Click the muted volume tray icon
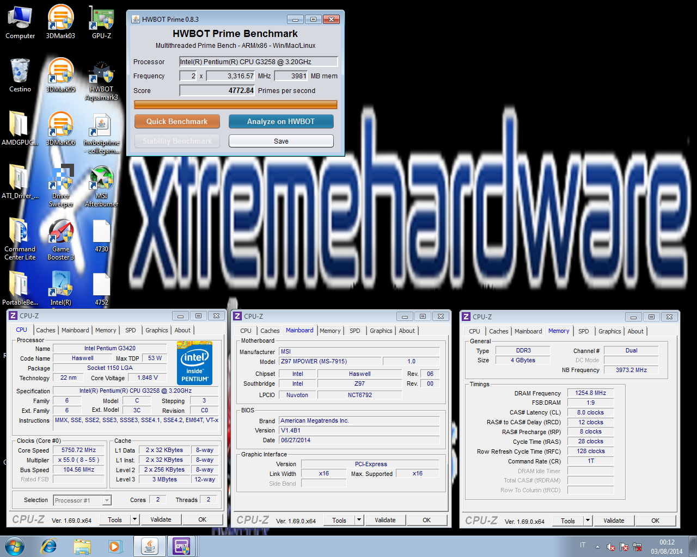The image size is (697, 557). 611,547
